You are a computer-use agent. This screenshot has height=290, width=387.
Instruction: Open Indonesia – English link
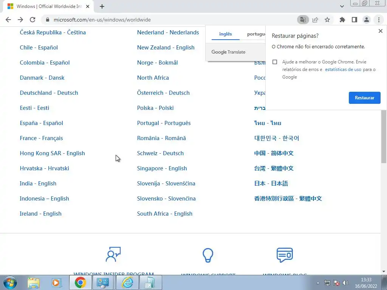(x=45, y=199)
